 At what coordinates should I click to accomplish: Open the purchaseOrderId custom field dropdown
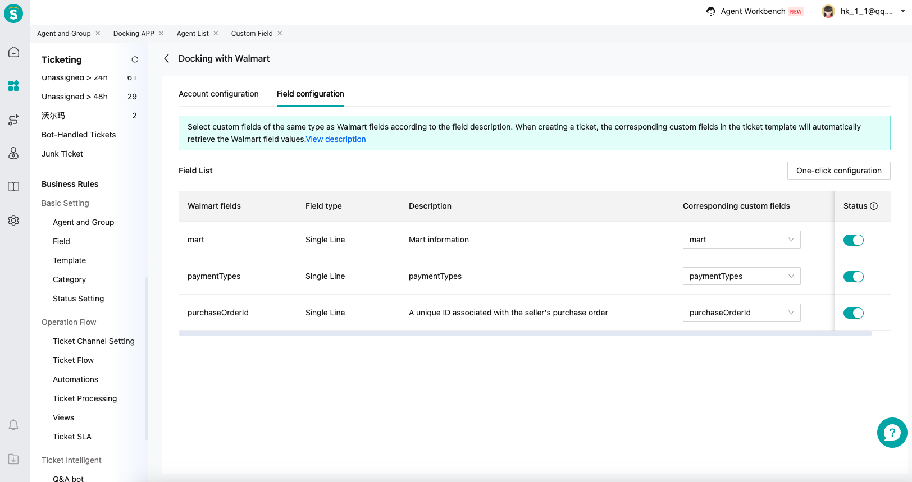pos(742,313)
